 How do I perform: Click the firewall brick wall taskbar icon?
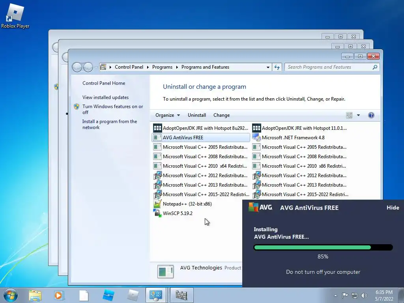pyautogui.click(x=181, y=295)
